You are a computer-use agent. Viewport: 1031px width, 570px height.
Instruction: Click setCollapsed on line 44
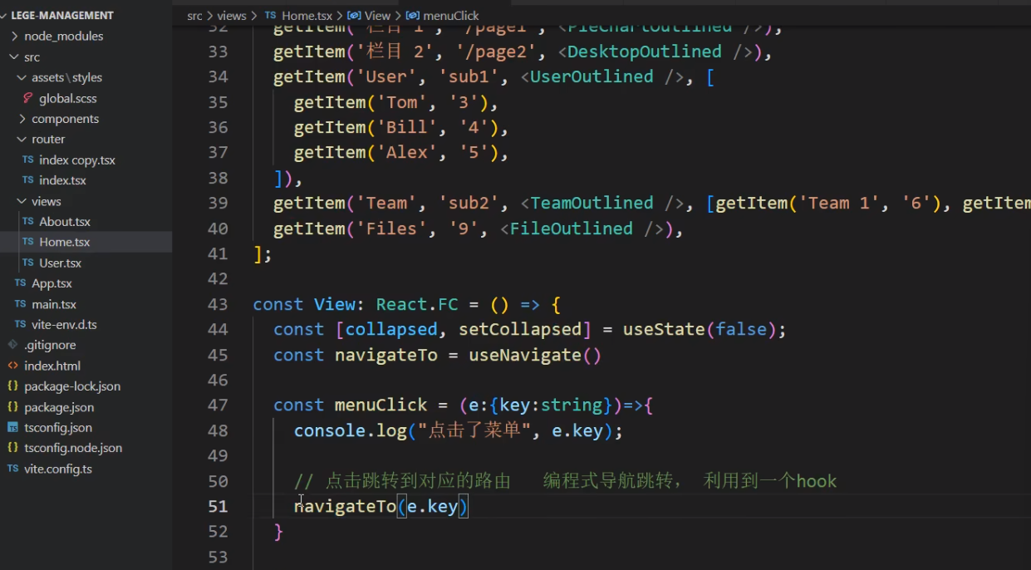(520, 329)
